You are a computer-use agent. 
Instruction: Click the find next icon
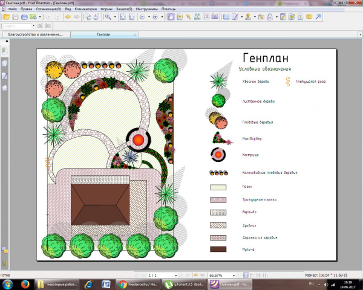pyautogui.click(x=48, y=26)
